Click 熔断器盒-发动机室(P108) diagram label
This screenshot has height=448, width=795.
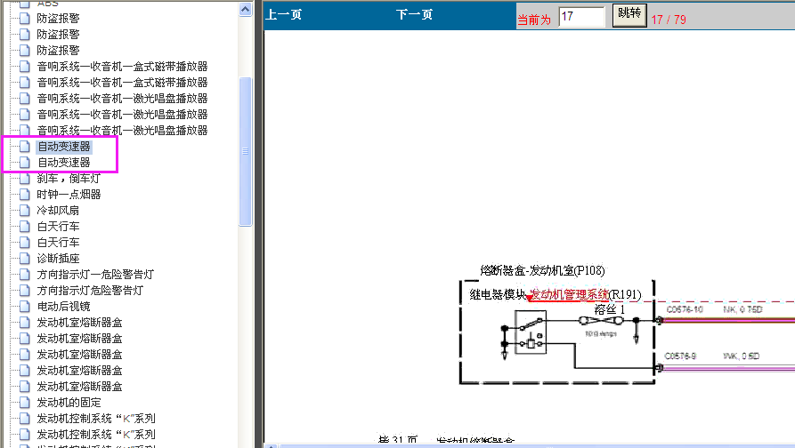[x=542, y=270]
